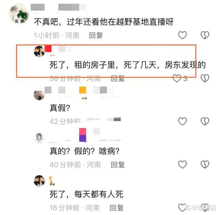This screenshot has width=219, height=215.
Task: Open the landscape avatar beside 真假?
Action: 39,95
